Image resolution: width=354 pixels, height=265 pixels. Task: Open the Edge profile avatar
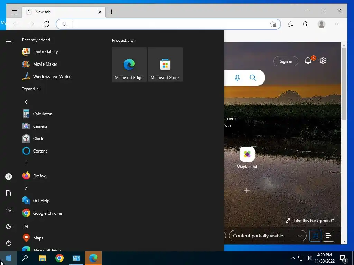coord(321,24)
